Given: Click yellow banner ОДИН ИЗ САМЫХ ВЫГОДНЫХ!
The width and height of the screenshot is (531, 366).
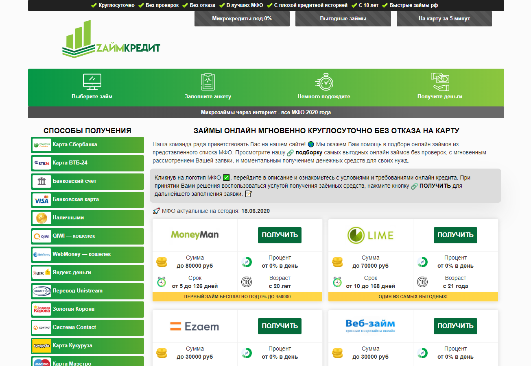Looking at the screenshot, I should [x=413, y=297].
